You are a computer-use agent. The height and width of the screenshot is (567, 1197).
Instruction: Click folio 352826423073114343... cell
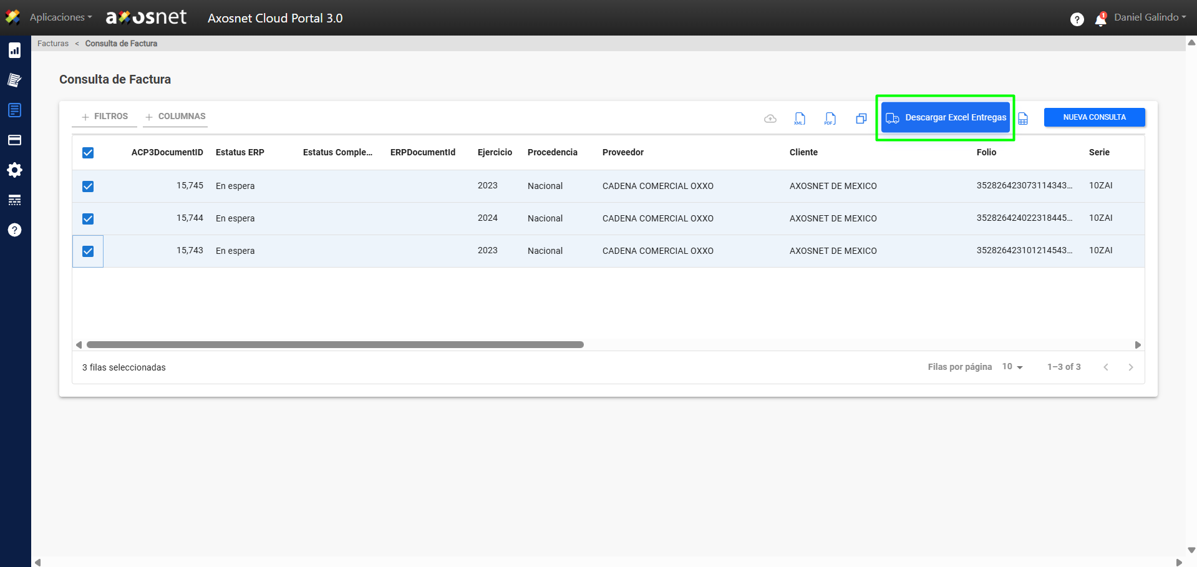[x=1024, y=186]
